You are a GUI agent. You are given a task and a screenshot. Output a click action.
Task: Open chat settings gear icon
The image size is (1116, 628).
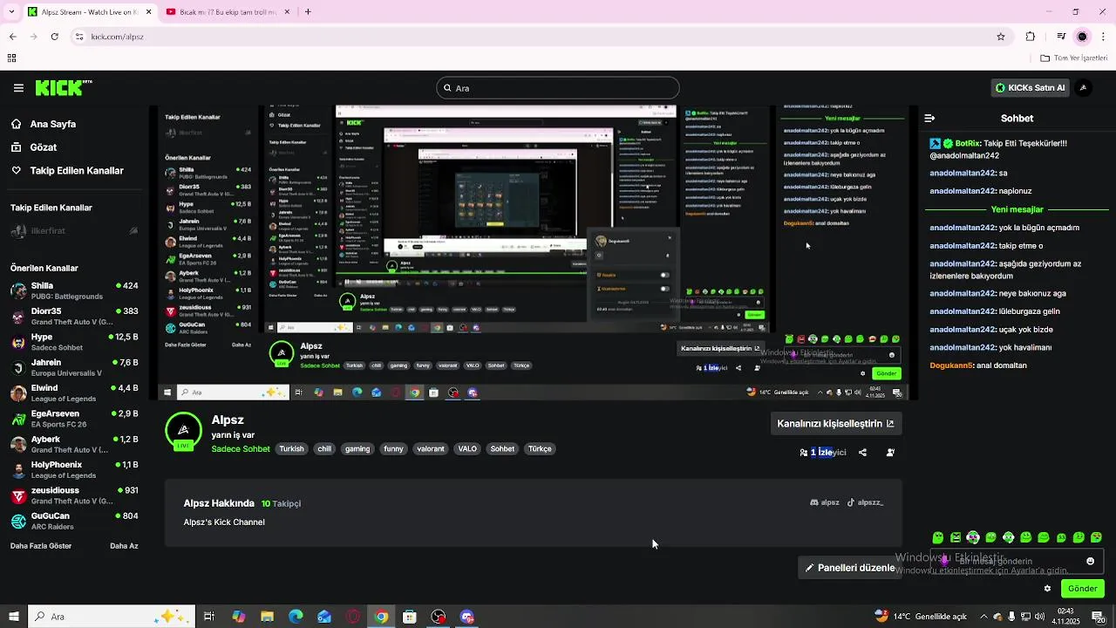point(1047,589)
